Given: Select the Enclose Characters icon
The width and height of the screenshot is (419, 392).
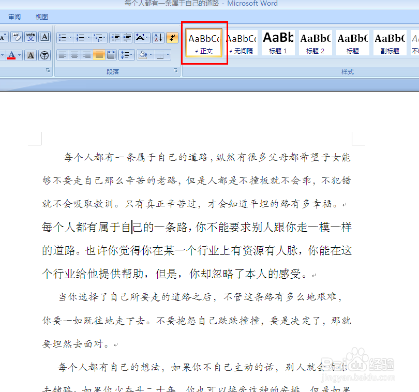Looking at the screenshot, I should tap(44, 55).
